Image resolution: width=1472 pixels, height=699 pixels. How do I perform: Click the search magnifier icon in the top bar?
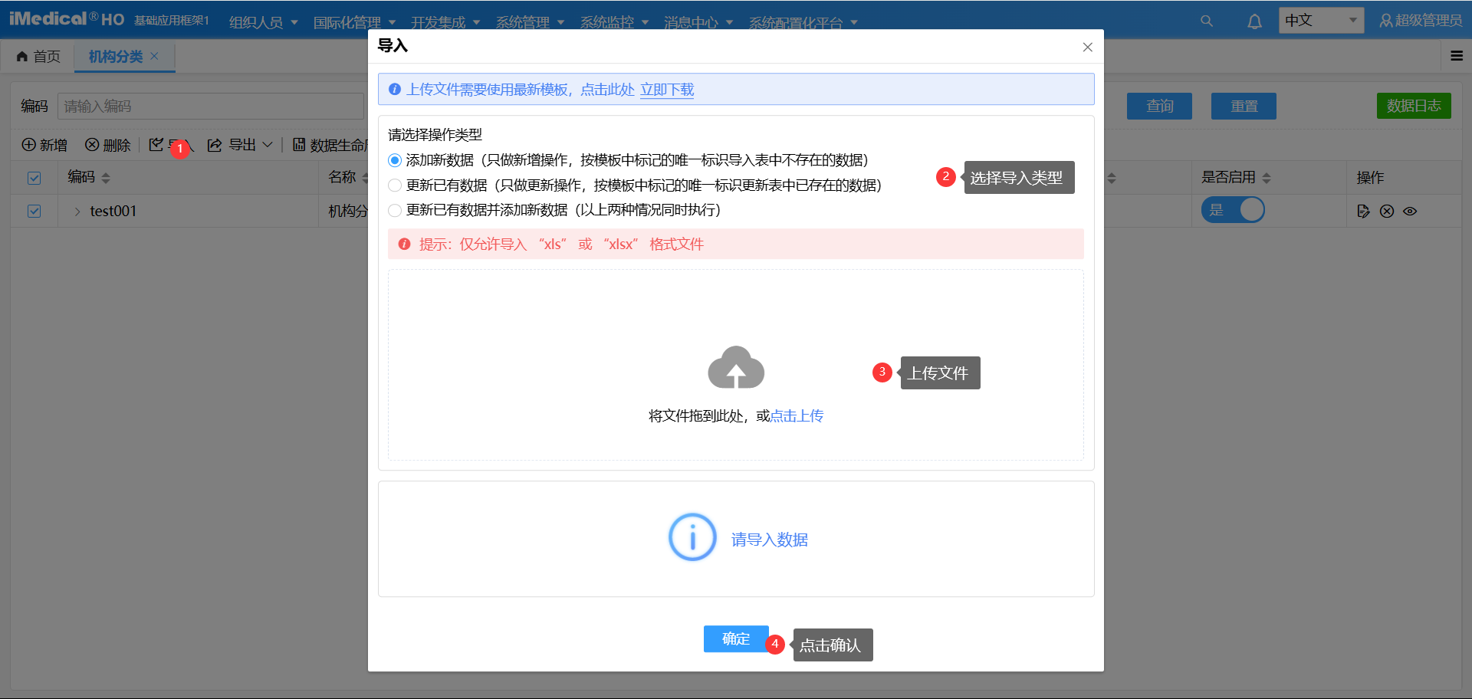[x=1206, y=21]
